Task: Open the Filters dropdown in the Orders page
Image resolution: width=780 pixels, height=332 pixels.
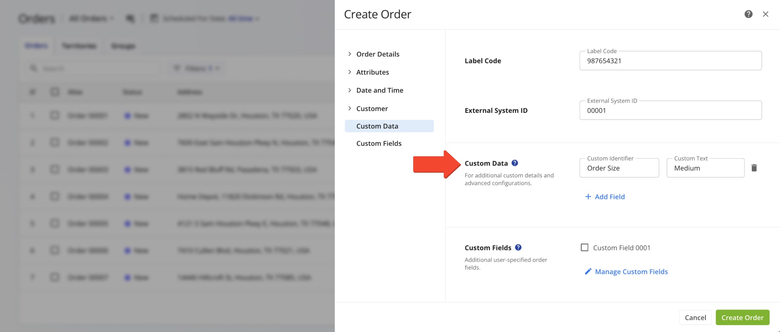Action: pos(197,68)
